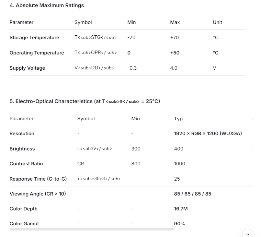This screenshot has height=237, width=261.
Task: Click the Typ column header
Action: click(178, 119)
